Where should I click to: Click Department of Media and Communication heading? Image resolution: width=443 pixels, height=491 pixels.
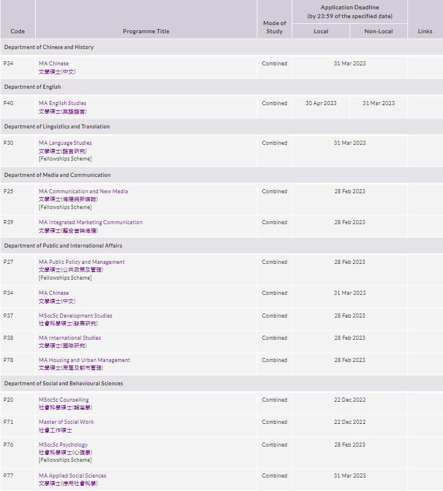click(57, 175)
